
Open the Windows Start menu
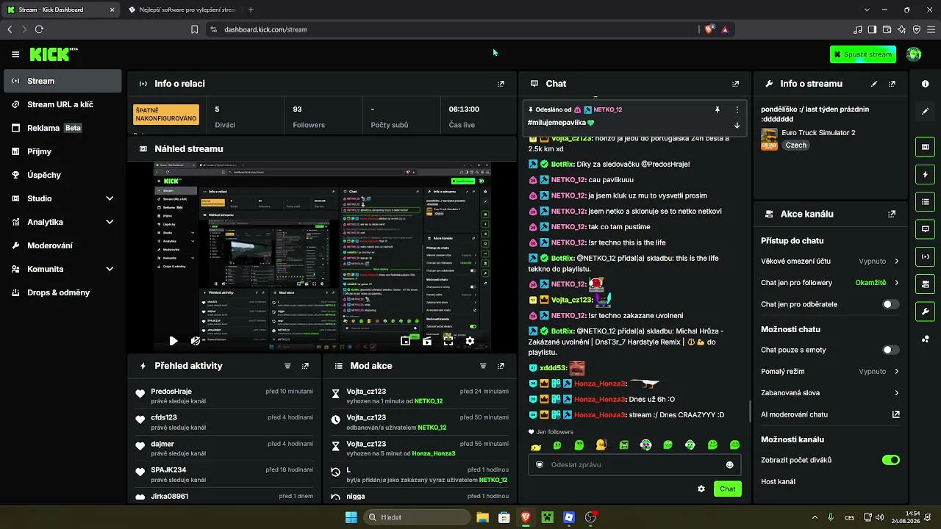pyautogui.click(x=351, y=517)
